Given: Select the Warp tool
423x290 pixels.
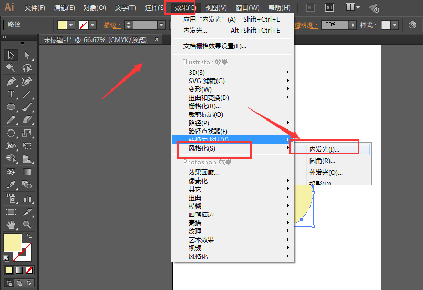Looking at the screenshot, I should (11, 146).
